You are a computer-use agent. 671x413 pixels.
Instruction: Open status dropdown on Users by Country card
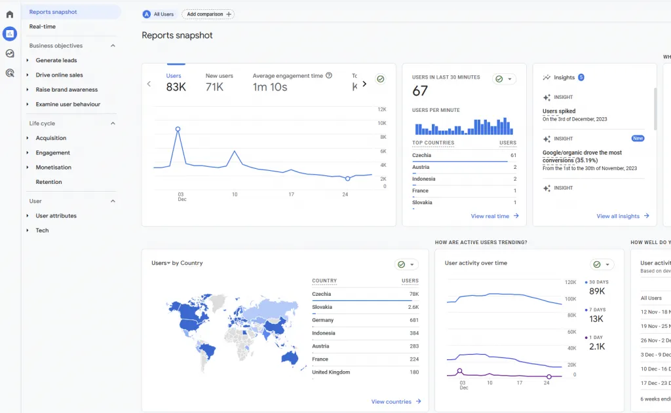pos(406,264)
